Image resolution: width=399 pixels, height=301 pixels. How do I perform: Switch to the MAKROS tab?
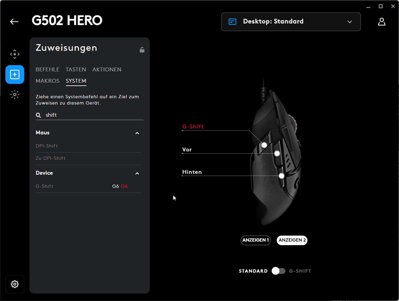(x=47, y=81)
